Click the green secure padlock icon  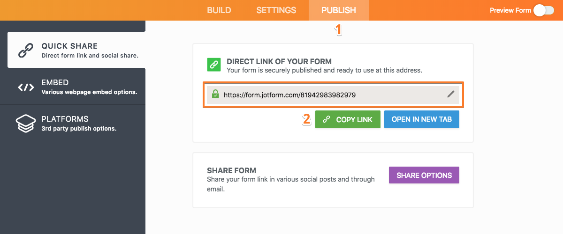click(215, 94)
